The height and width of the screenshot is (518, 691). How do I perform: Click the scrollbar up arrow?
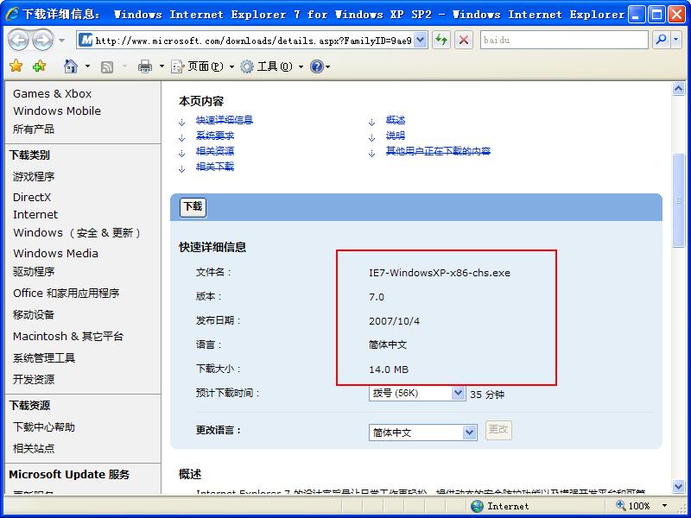(679, 89)
